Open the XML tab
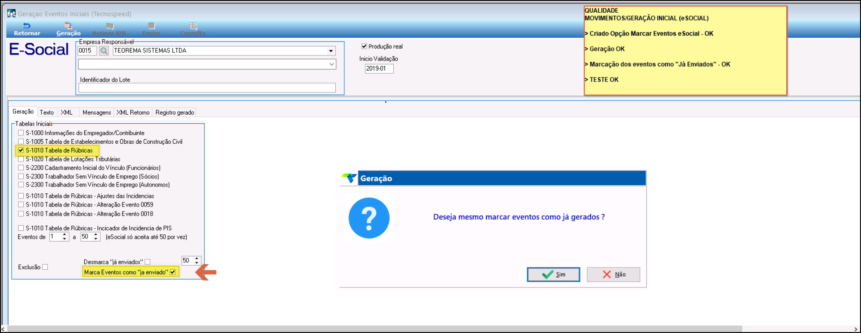This screenshot has width=861, height=333. coord(67,112)
